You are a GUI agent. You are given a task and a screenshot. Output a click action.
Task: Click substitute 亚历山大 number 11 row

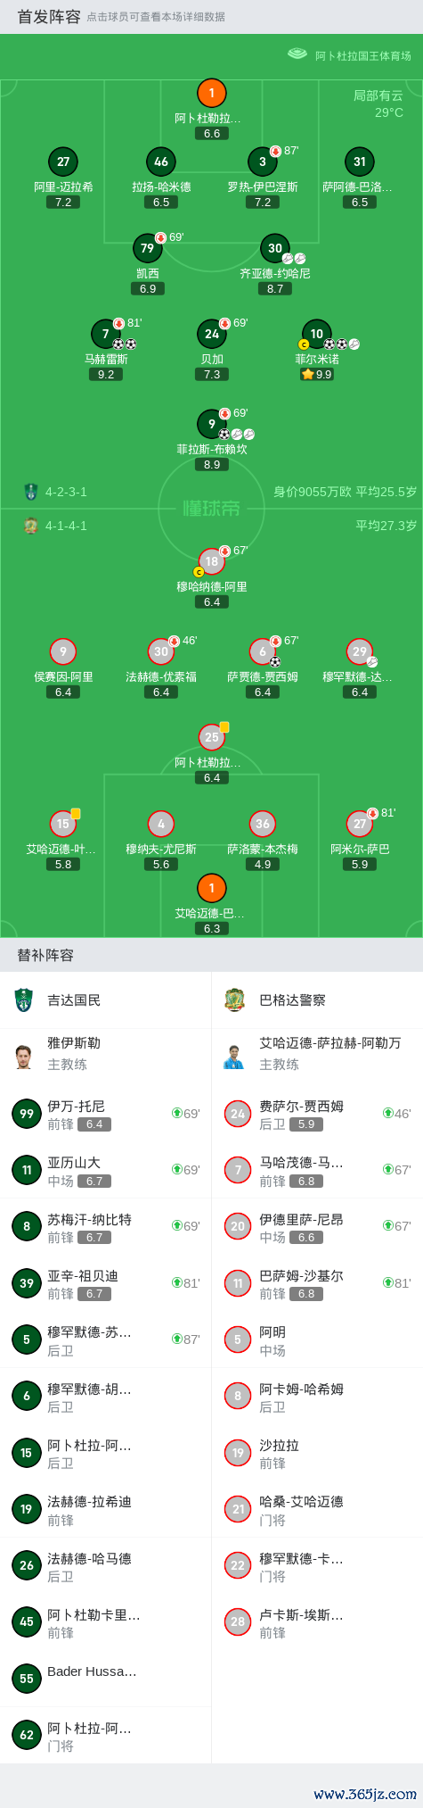point(106,1170)
